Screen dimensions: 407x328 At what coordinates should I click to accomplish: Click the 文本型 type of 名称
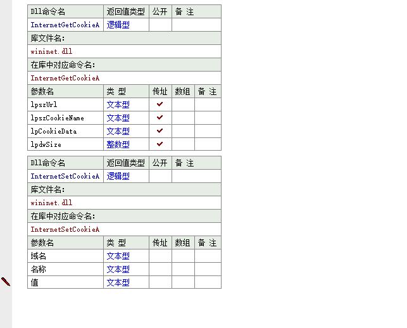(118, 269)
